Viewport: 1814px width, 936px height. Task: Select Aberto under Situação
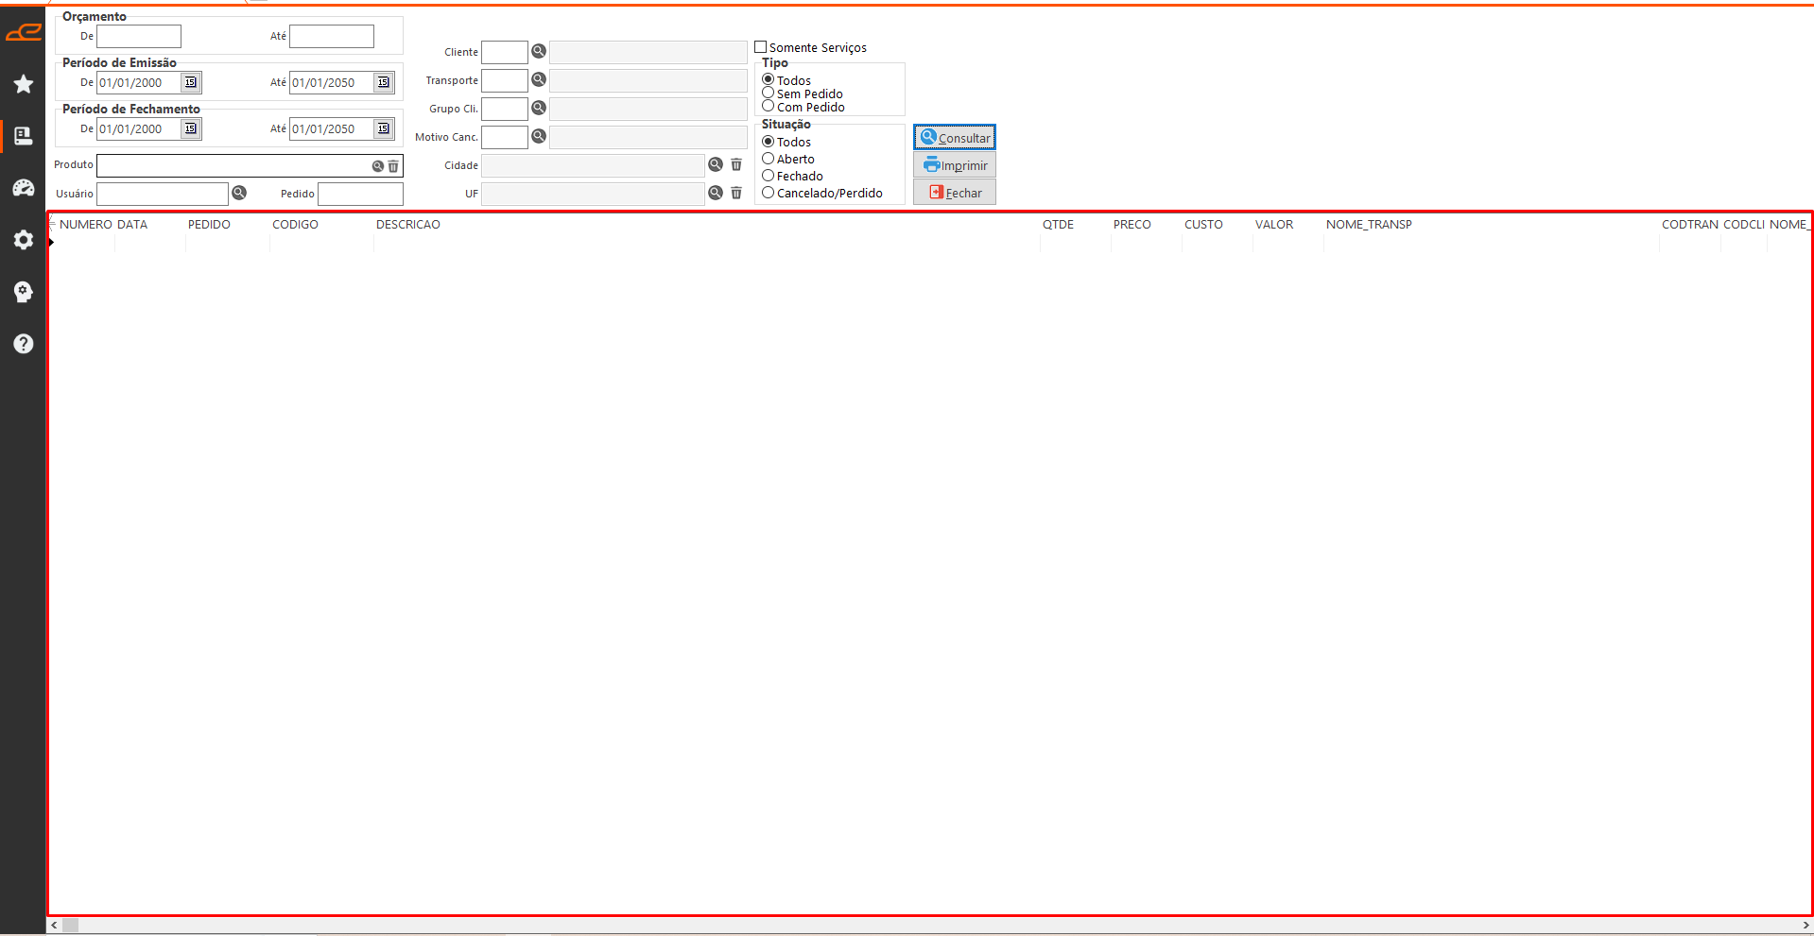point(769,159)
